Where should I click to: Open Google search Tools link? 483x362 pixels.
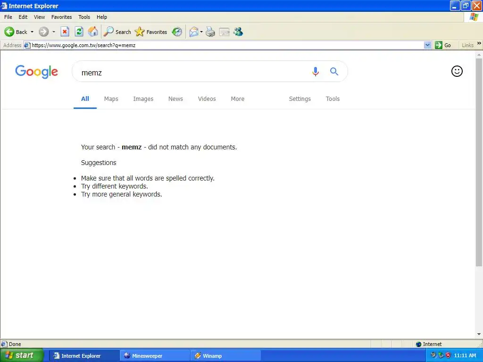click(x=333, y=99)
